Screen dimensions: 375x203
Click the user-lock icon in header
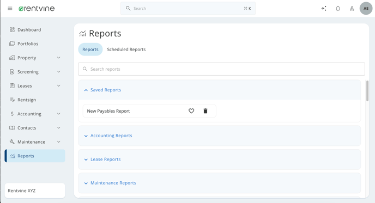352,8
